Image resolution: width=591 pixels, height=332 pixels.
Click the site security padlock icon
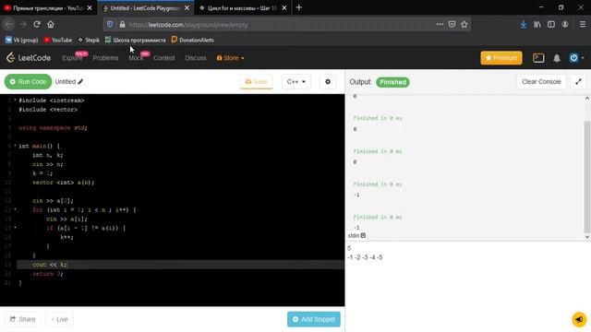[x=122, y=25]
